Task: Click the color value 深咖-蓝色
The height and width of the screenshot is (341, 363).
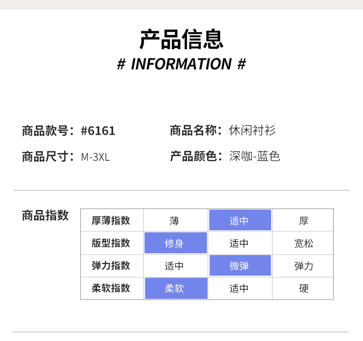Action: tap(255, 157)
